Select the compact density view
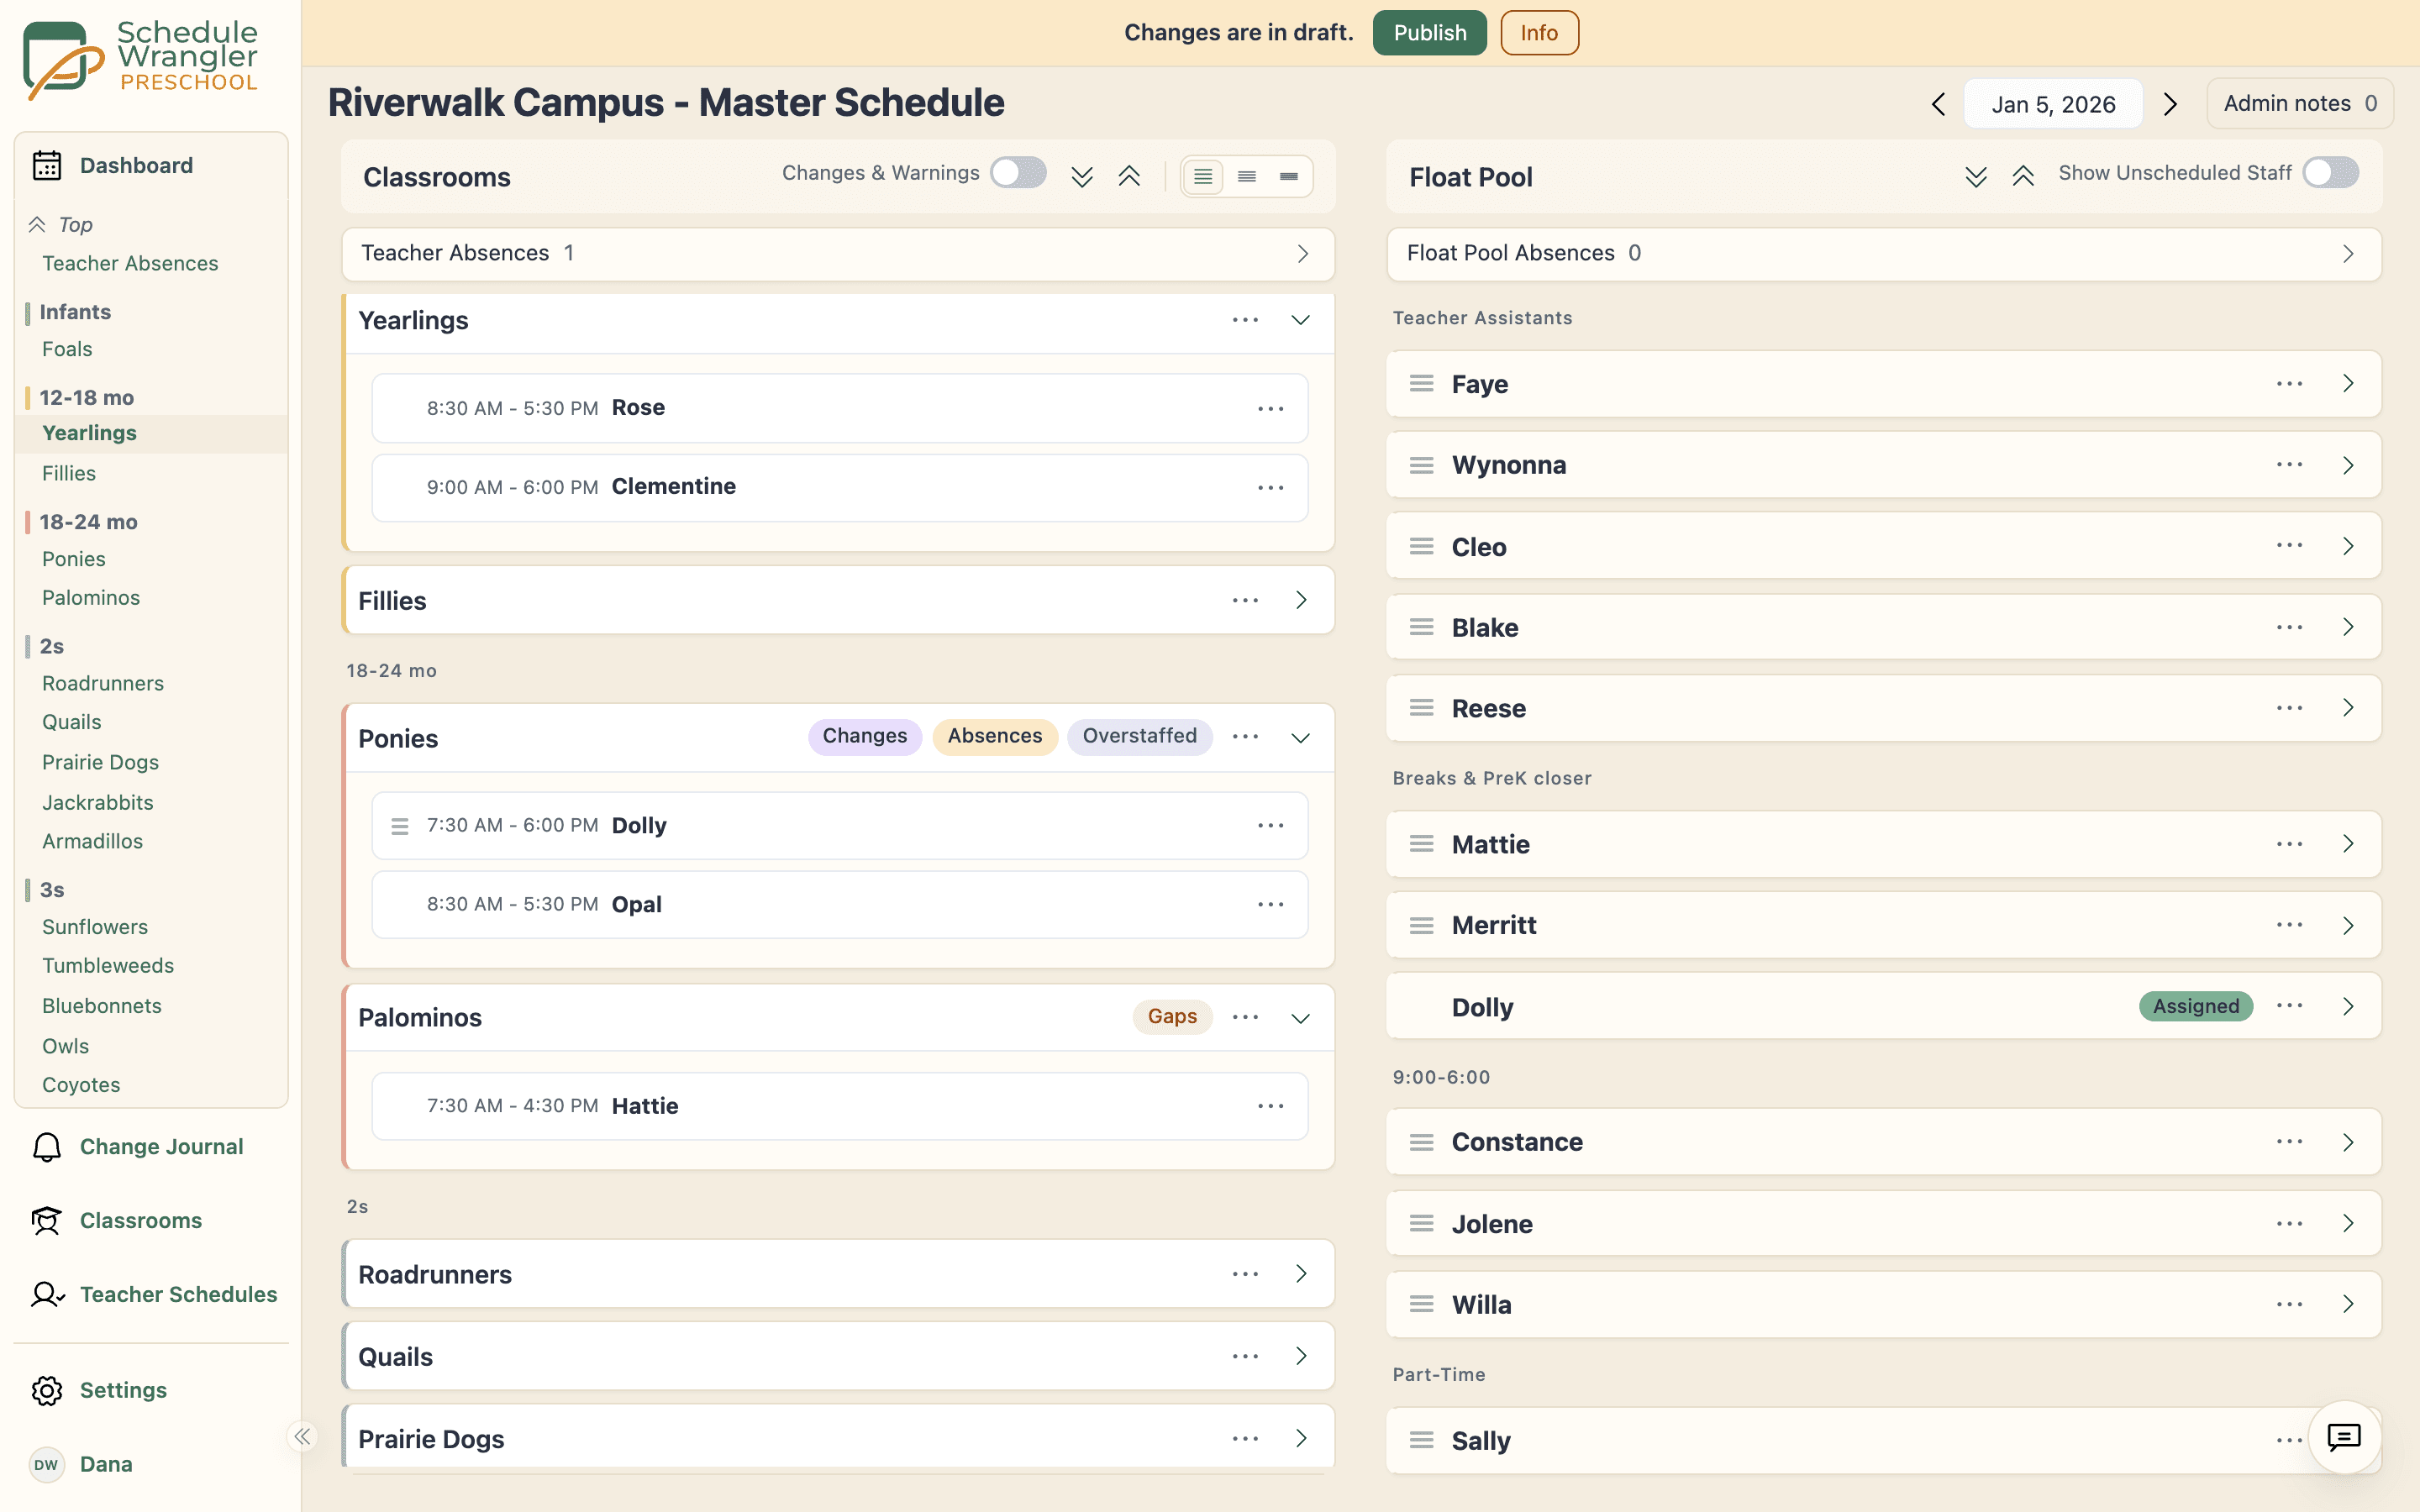2420x1512 pixels. (x=1289, y=177)
